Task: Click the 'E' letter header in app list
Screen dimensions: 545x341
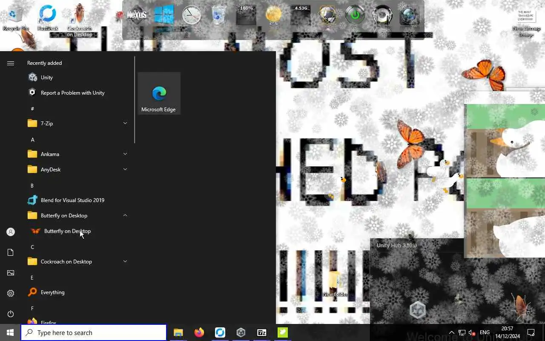Action: [x=32, y=277]
